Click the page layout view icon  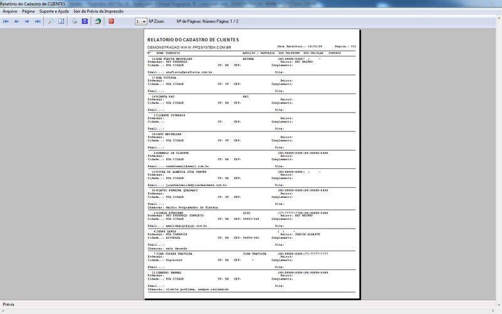coord(61,21)
